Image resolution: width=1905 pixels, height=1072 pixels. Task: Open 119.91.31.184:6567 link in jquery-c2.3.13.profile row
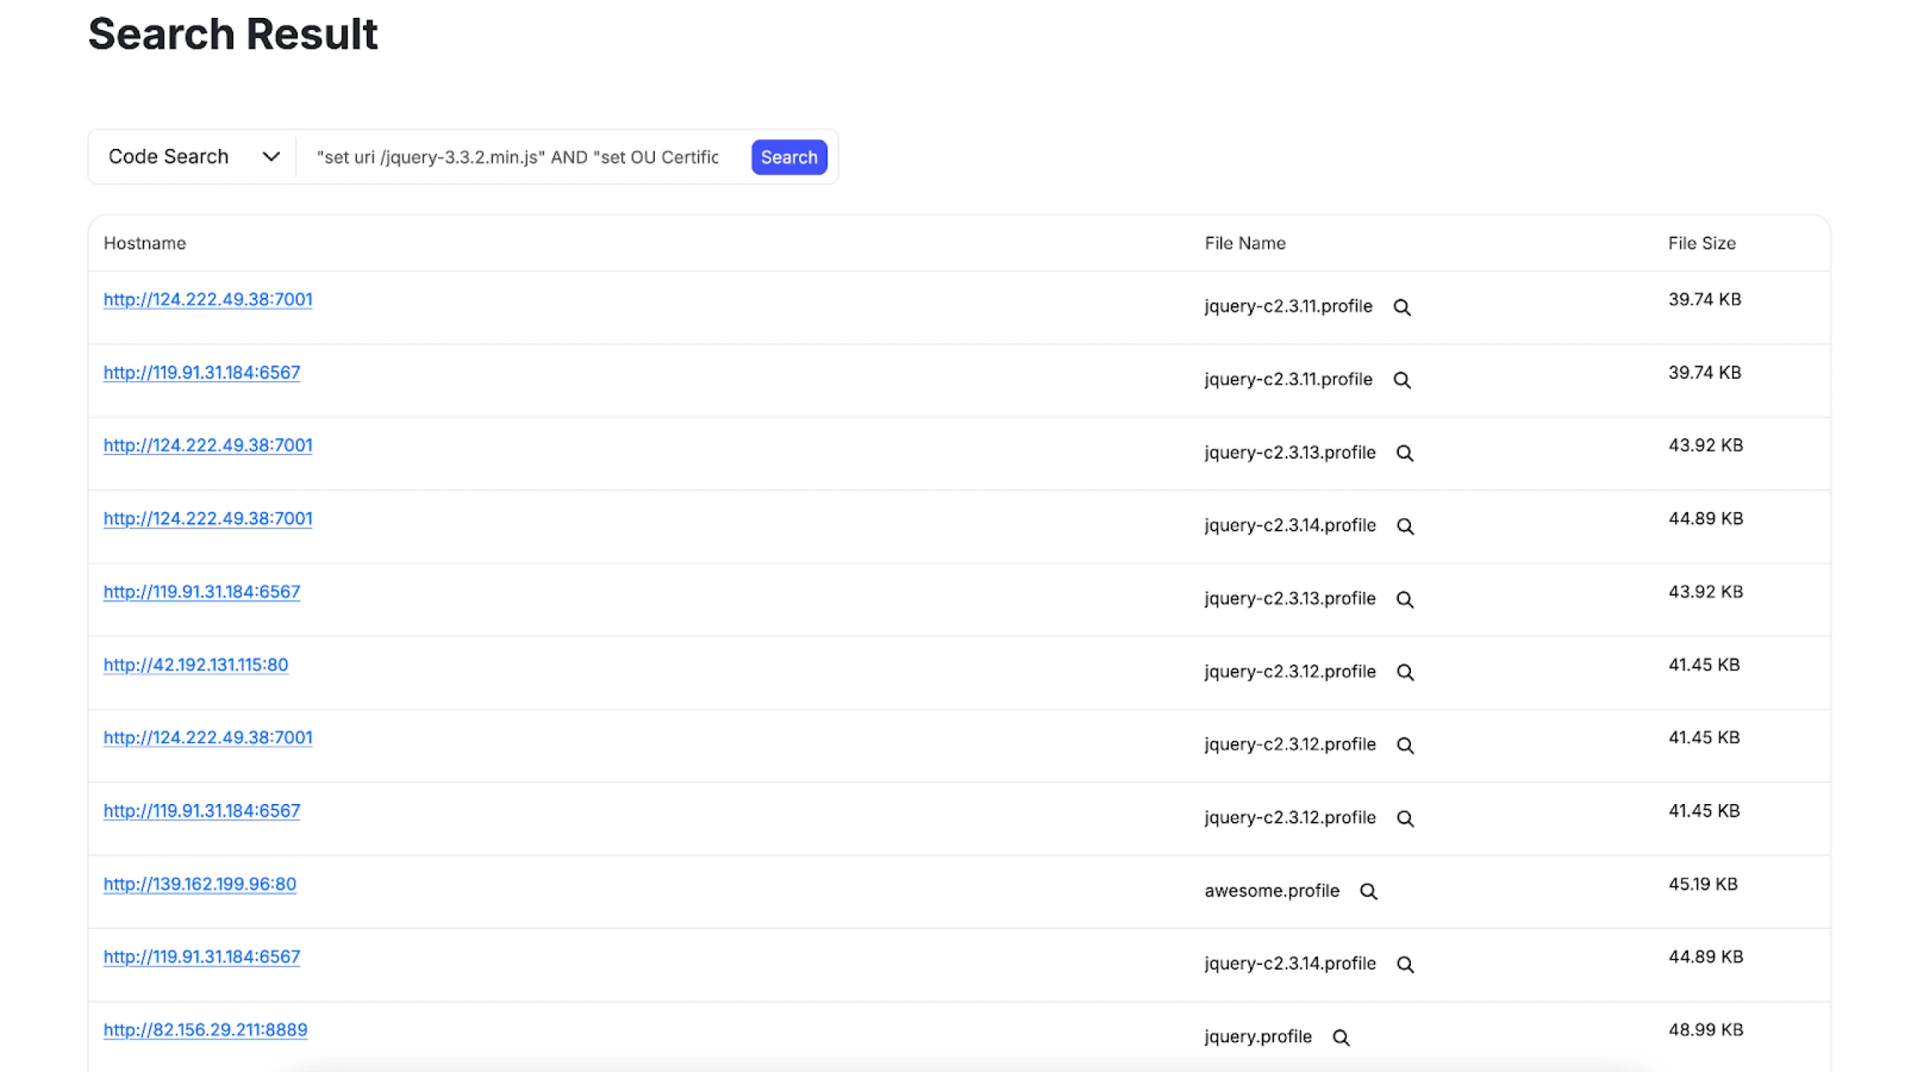[x=202, y=592]
